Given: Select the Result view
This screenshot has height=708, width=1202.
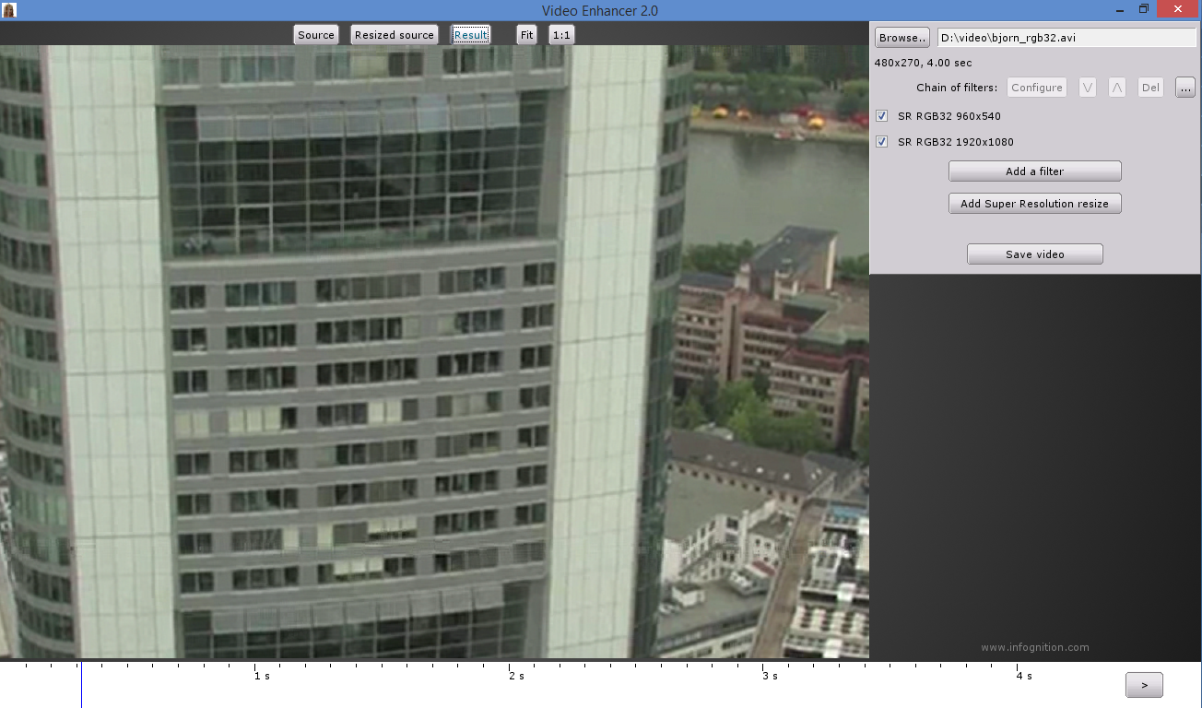Looking at the screenshot, I should tap(470, 35).
